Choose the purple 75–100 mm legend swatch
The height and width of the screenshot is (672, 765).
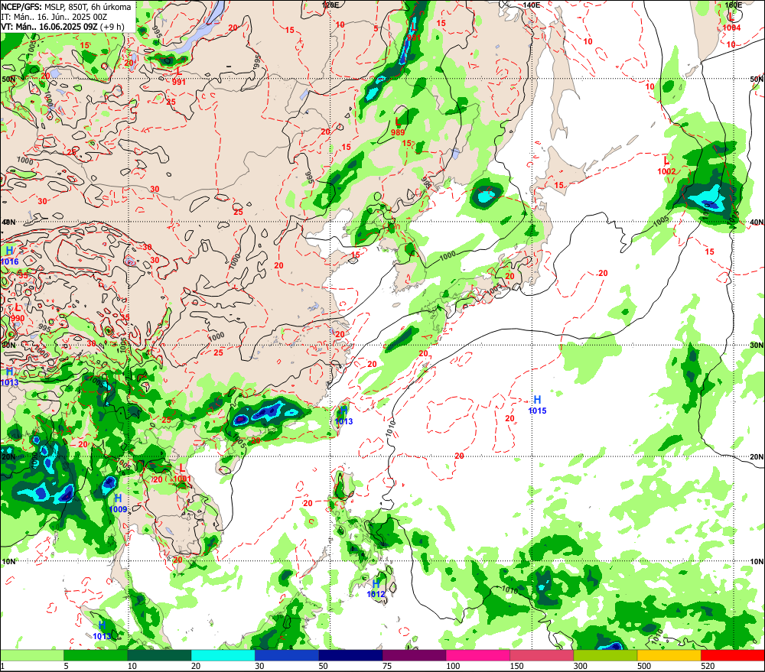414,655
